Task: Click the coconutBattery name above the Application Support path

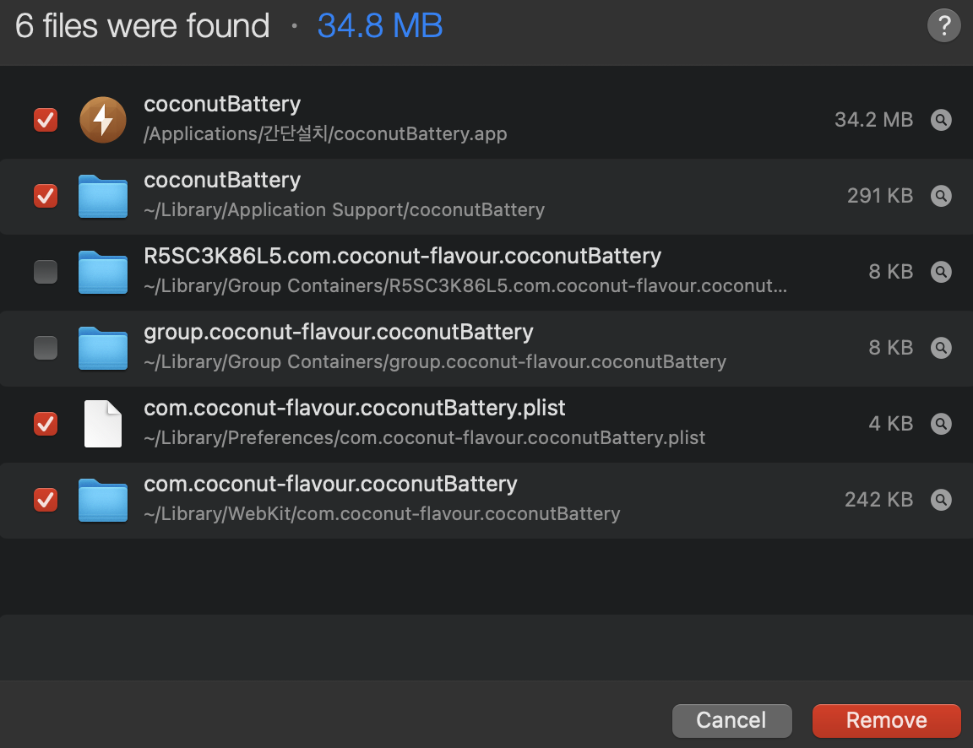Action: [222, 181]
